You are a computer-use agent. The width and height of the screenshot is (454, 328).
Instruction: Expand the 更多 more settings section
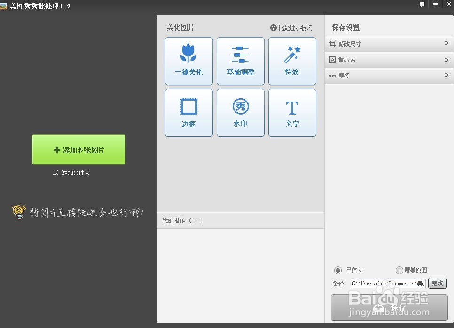pos(389,76)
